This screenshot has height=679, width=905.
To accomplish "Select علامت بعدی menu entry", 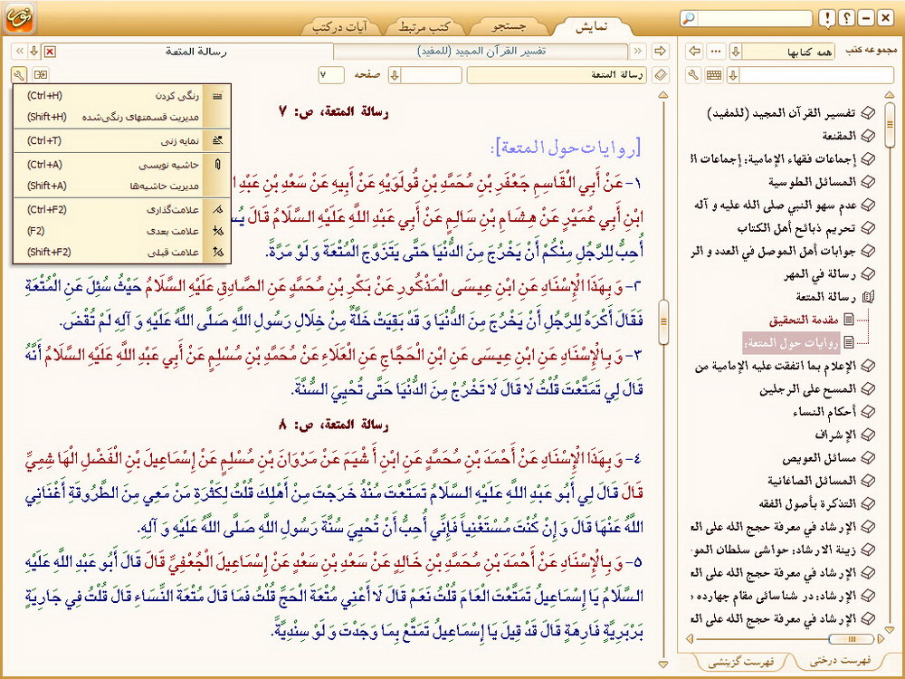I will [122, 231].
